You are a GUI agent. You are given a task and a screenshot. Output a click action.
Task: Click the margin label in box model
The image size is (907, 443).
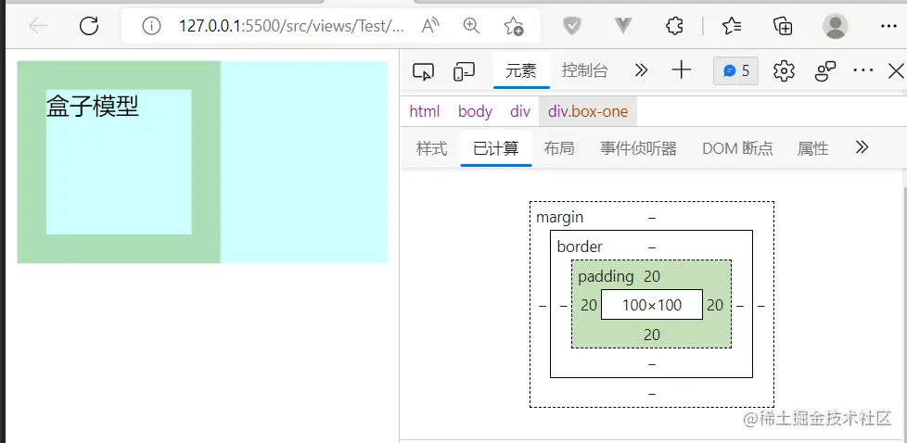click(x=559, y=218)
